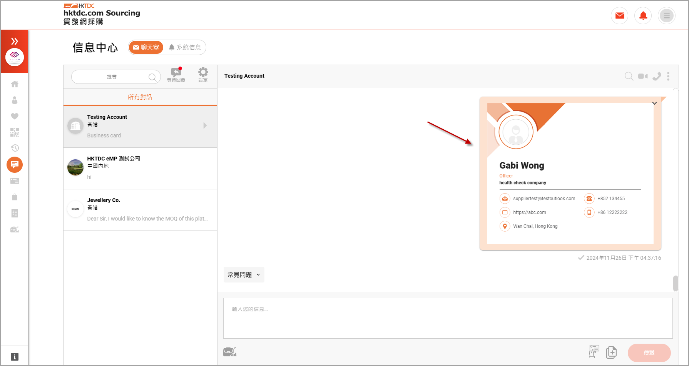The image size is (689, 366).
Task: Open the three-dot more options menu
Action: point(668,76)
